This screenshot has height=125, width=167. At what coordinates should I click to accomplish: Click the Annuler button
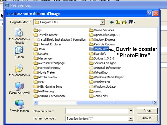tap(147, 118)
